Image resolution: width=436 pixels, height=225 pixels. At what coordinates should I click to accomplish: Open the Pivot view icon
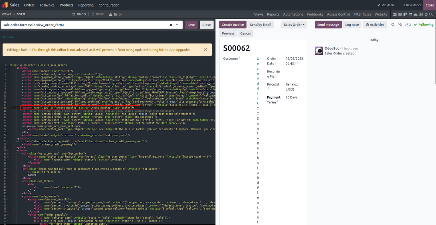click(x=421, y=14)
